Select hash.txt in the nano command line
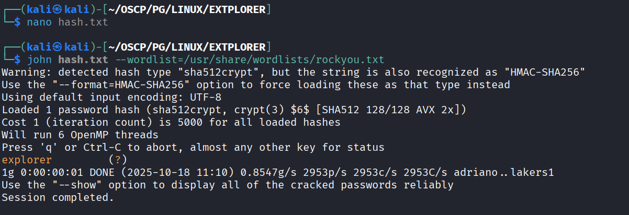 pyautogui.click(x=83, y=22)
